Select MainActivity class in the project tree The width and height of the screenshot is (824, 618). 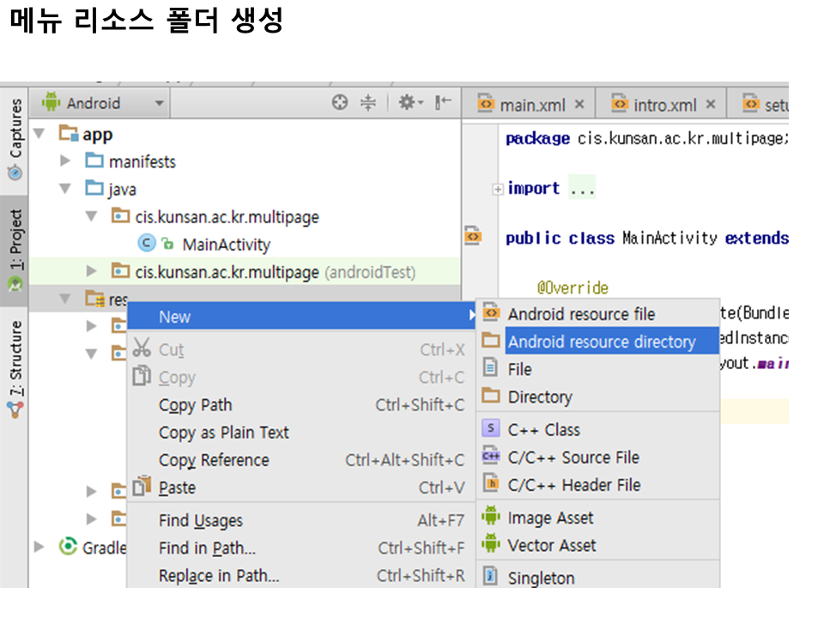pyautogui.click(x=226, y=245)
